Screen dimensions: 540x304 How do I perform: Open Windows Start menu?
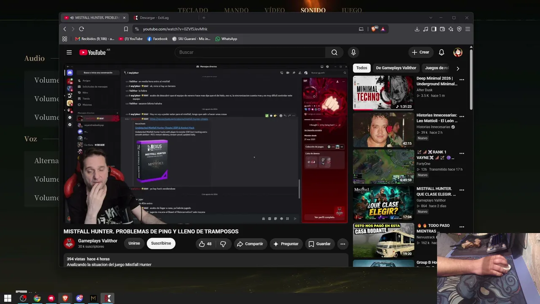click(8, 298)
